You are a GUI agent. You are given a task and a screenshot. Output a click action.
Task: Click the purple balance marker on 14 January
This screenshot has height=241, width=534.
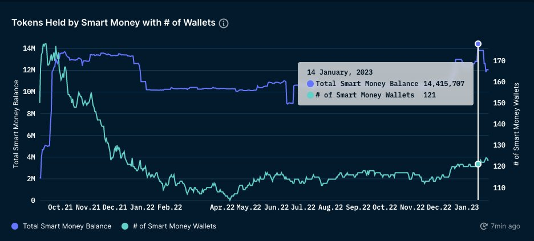(x=478, y=43)
